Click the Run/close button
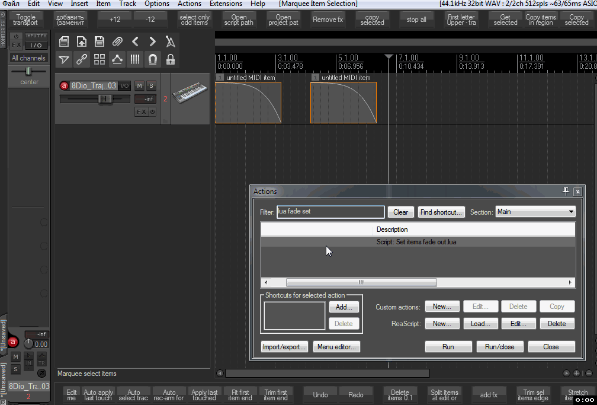The image size is (597, 405). coord(500,347)
